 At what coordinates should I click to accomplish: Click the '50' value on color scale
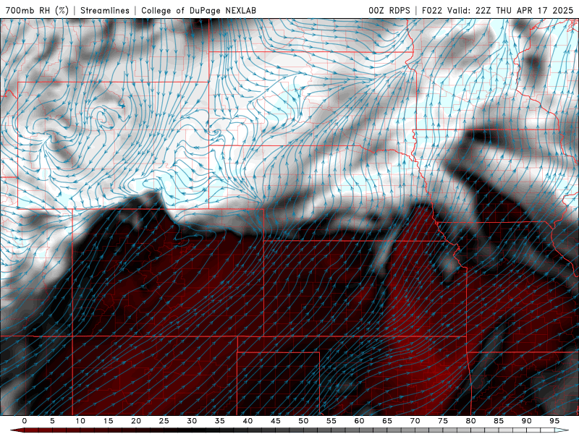[x=303, y=421]
